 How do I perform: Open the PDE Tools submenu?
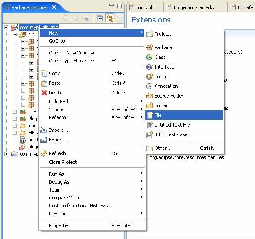pos(92,214)
